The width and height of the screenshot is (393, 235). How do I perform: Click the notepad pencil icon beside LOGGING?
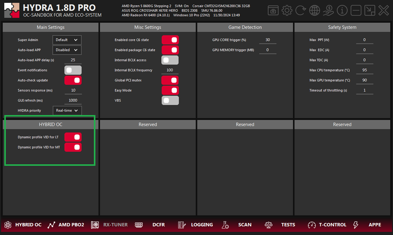click(182, 225)
